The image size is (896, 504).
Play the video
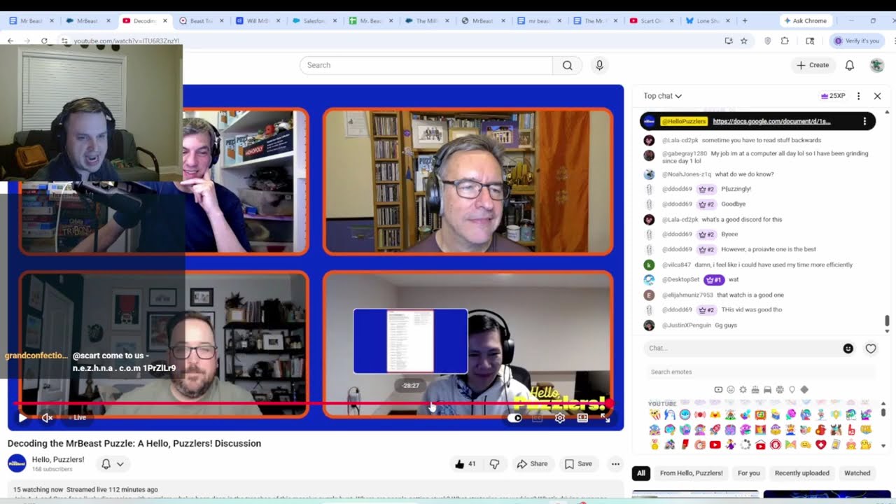click(x=22, y=418)
